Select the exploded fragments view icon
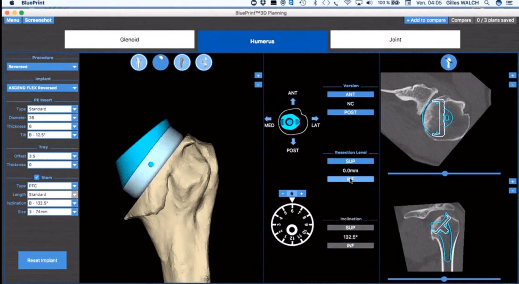Screen dimensions: 519x284 [203, 62]
